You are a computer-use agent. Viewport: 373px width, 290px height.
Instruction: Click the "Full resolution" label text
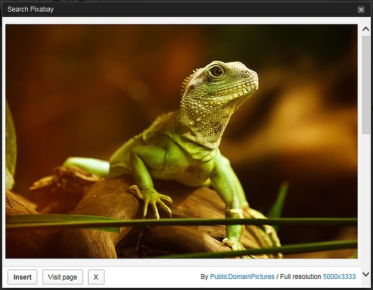301,277
